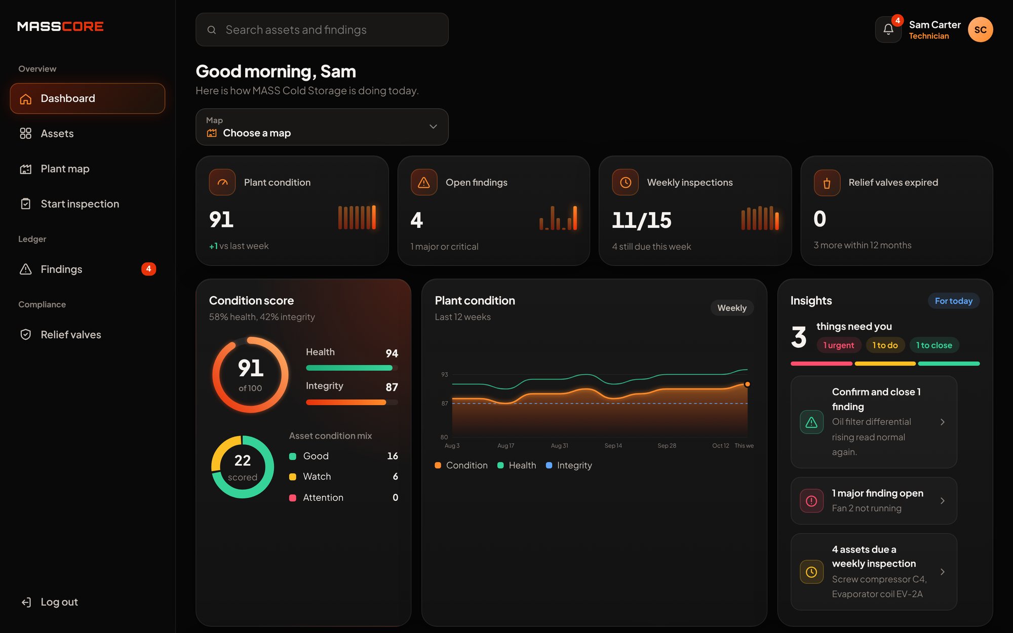Expand the 1 major finding open chevron

[943, 501]
